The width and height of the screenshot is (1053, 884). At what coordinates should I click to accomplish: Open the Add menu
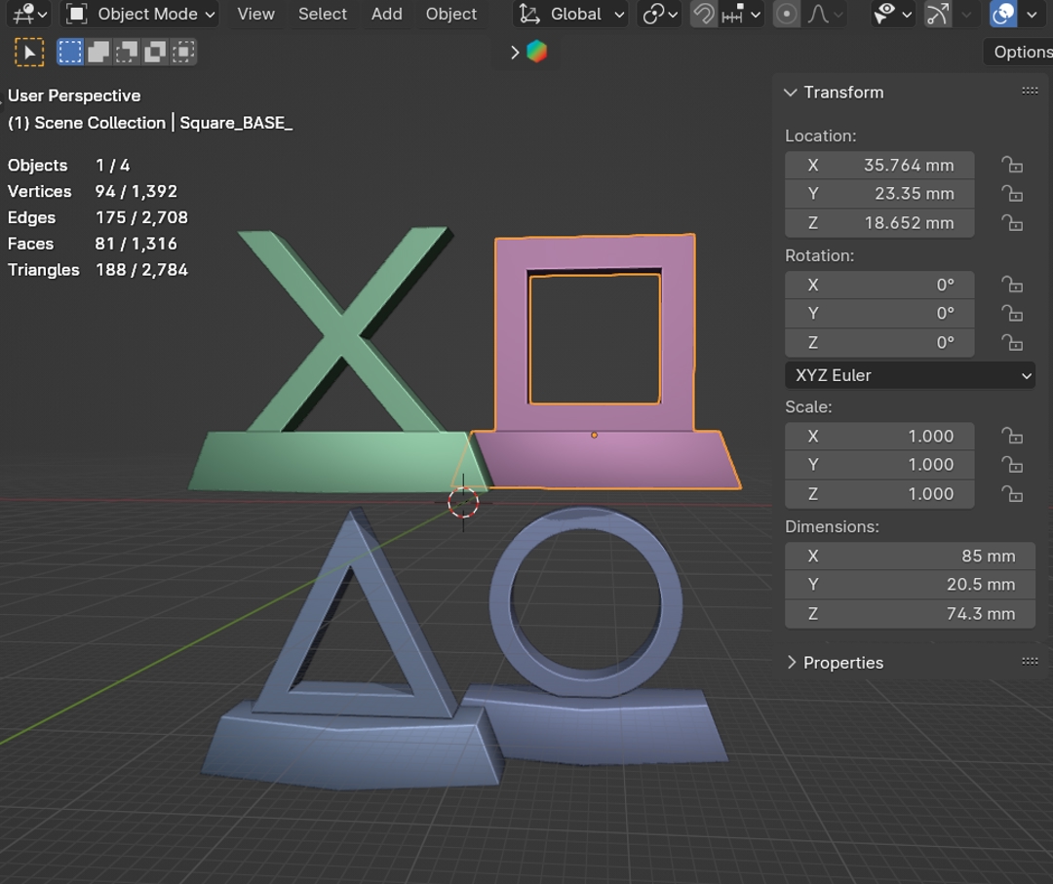click(x=386, y=14)
